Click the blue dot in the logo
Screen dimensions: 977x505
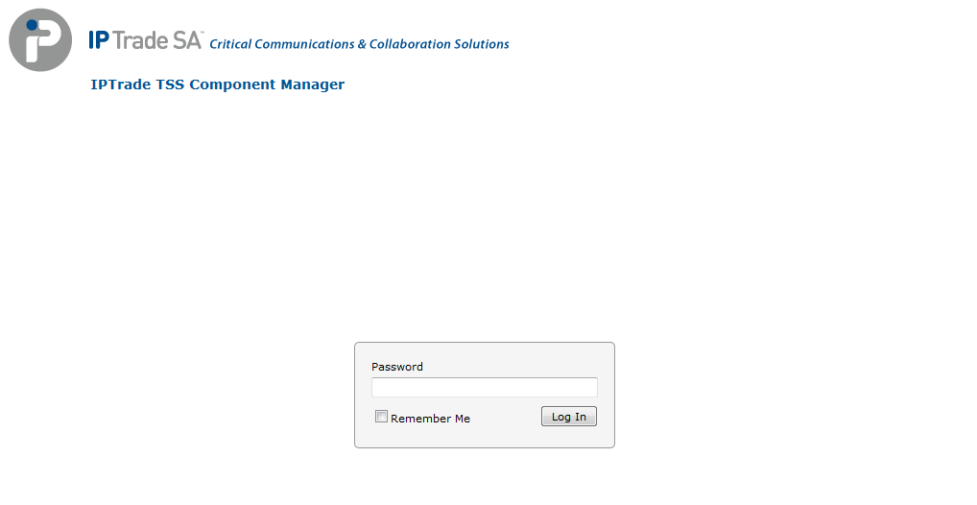pos(32,25)
